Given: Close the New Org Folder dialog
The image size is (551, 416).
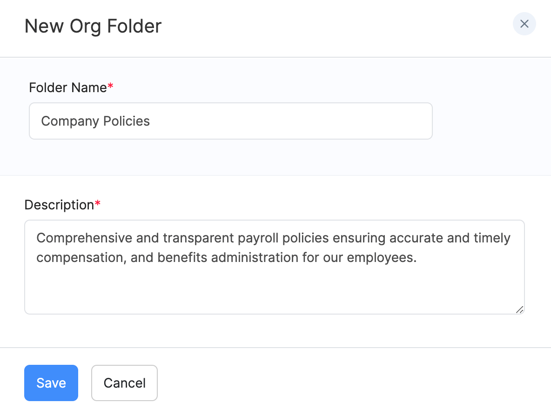Looking at the screenshot, I should 524,24.
